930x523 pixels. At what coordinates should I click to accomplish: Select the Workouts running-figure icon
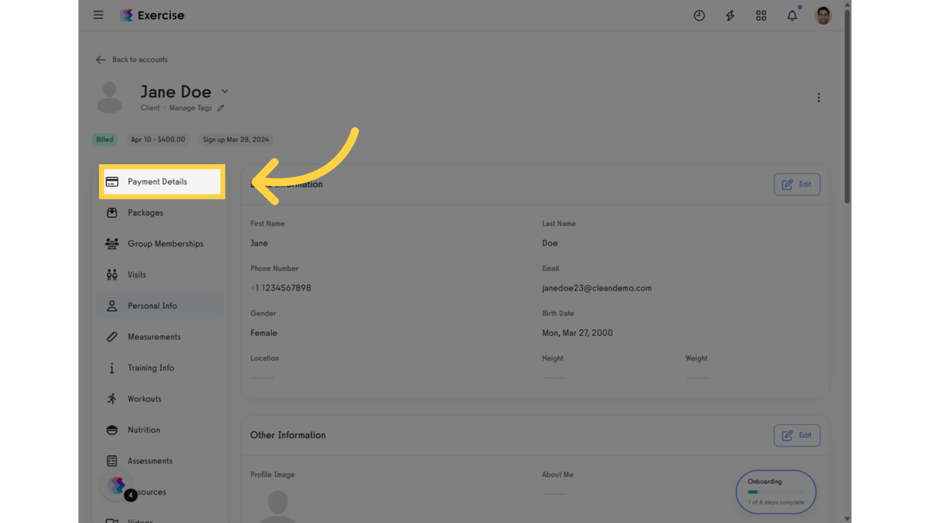pos(112,398)
